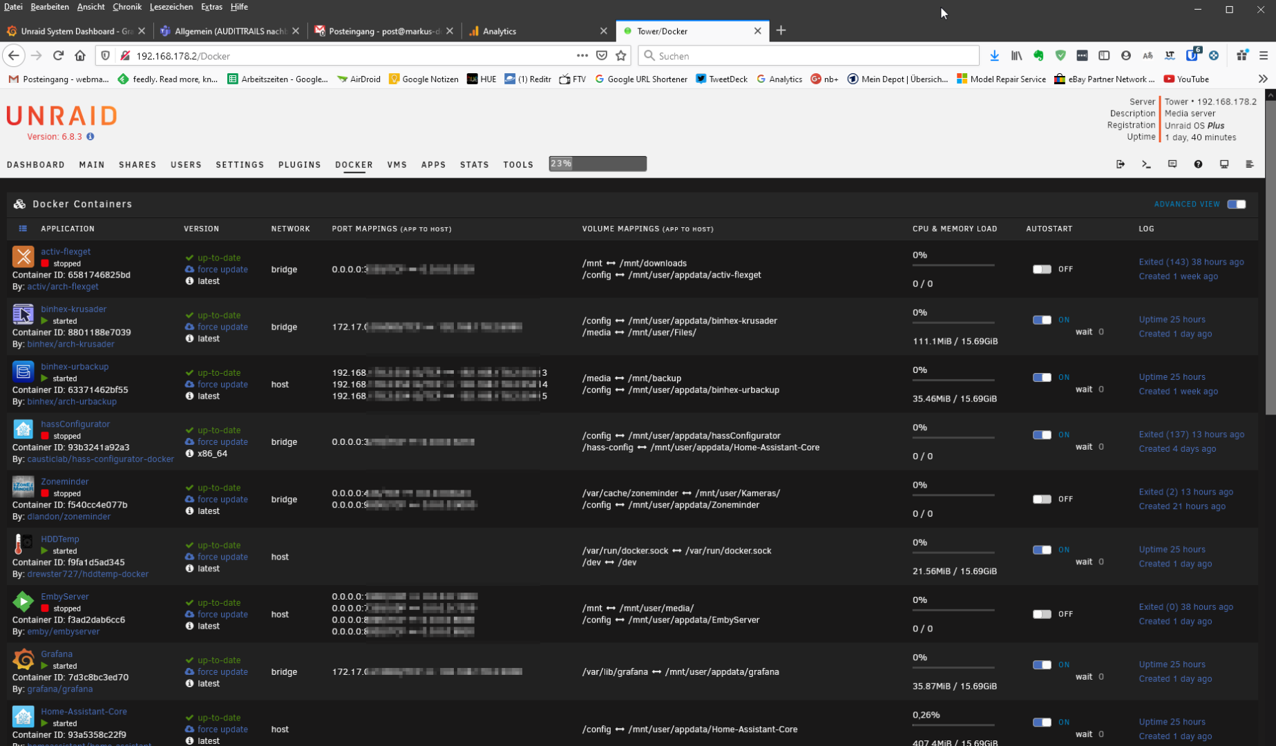Viewport: 1276px width, 746px height.
Task: Open the Unraid web terminal icon
Action: 1146,164
